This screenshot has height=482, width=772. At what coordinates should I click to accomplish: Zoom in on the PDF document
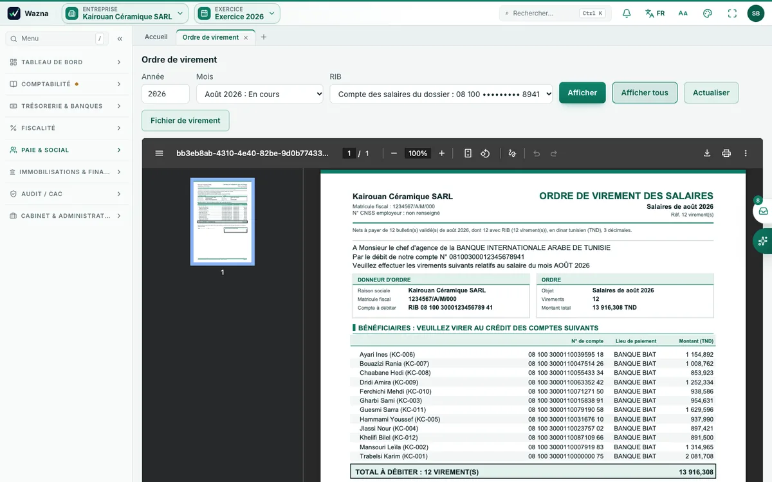pos(441,154)
